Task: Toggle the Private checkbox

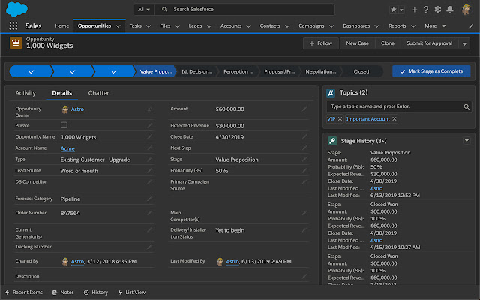Action: pos(64,125)
